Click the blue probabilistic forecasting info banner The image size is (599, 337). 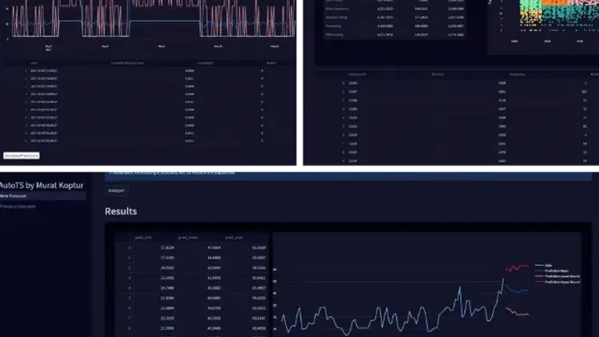[x=348, y=176]
